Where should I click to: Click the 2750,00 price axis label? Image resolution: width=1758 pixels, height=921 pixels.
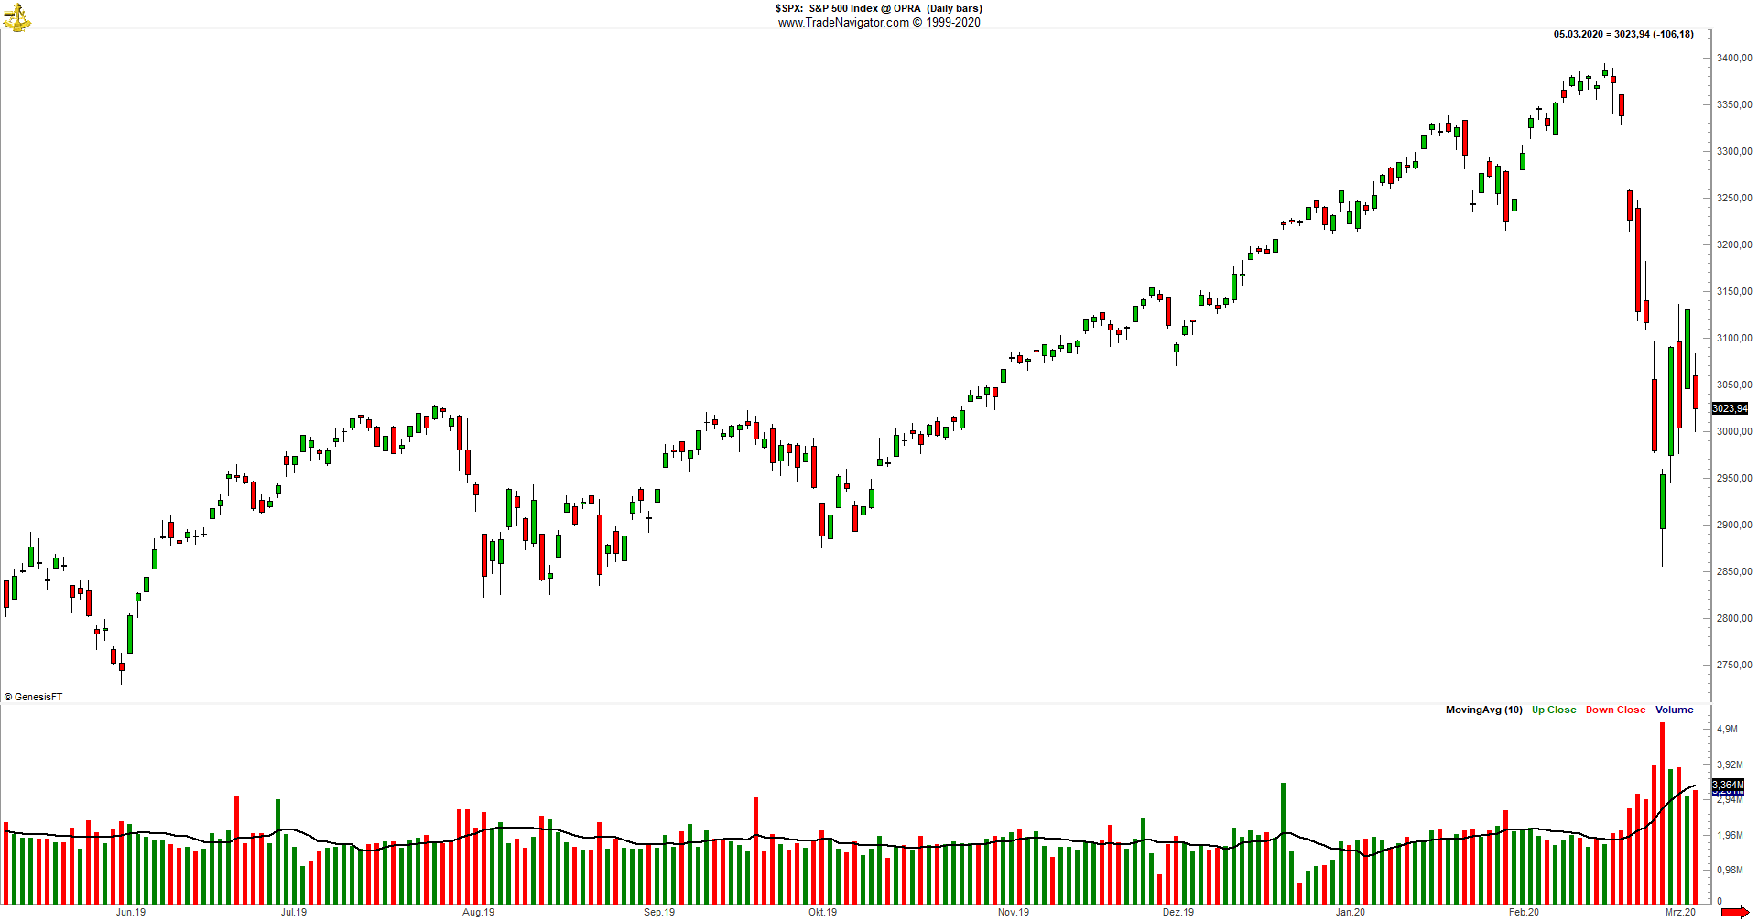1734,665
